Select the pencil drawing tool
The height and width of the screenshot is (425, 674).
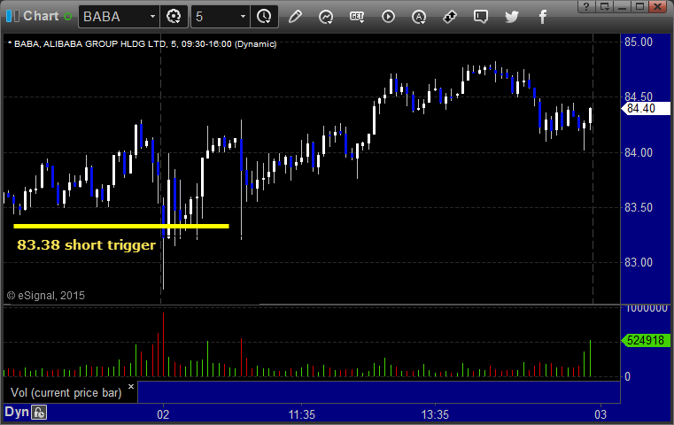[295, 17]
